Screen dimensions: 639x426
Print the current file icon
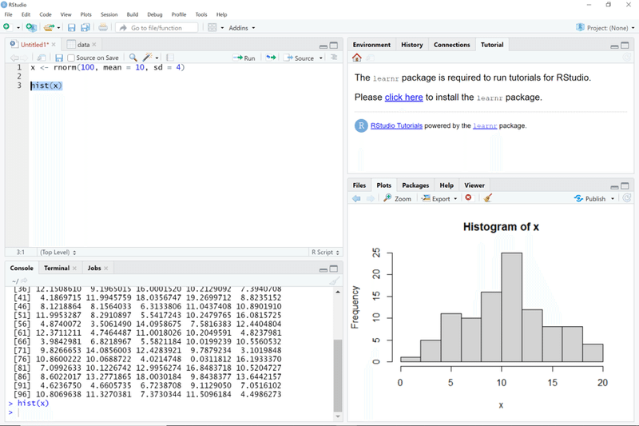coord(103,27)
